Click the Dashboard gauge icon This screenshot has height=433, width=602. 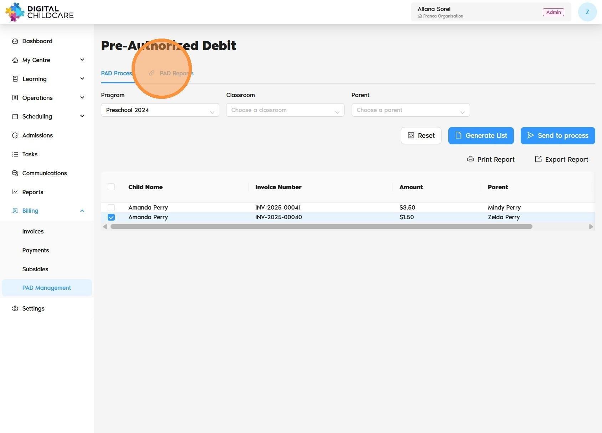[x=15, y=41]
